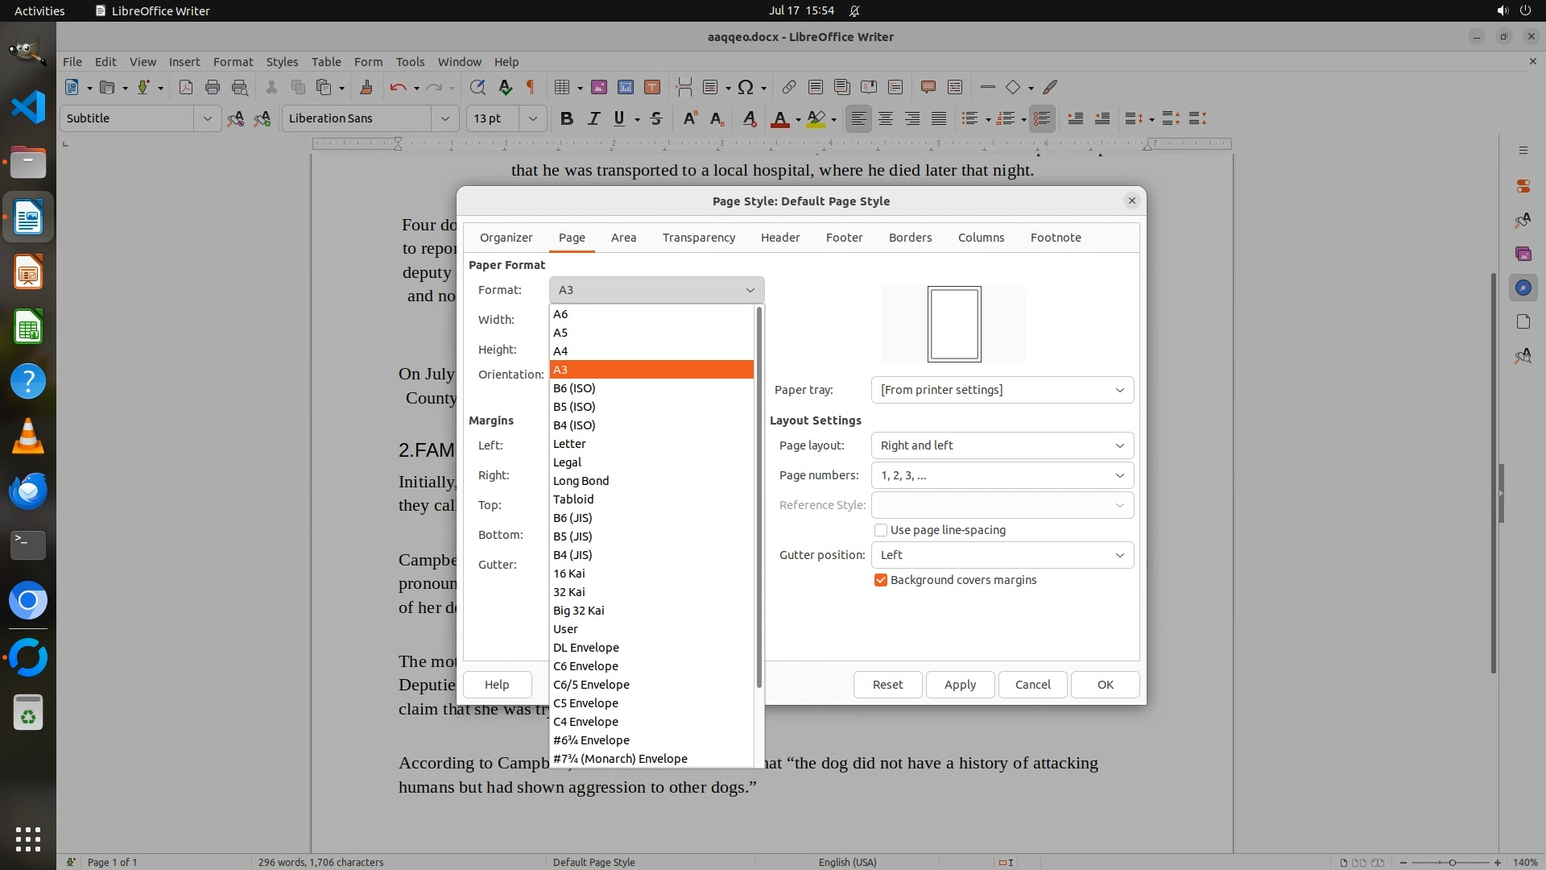Select Letter from the format list
The image size is (1546, 870).
click(x=569, y=444)
